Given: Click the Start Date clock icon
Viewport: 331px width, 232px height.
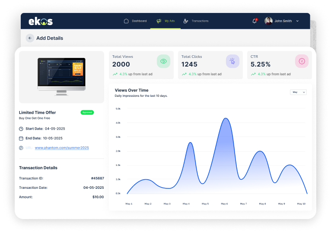Looking at the screenshot, I should click(x=21, y=129).
